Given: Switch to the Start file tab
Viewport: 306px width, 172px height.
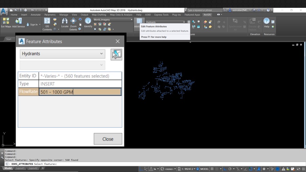Looking at the screenshot, I should point(8,39).
